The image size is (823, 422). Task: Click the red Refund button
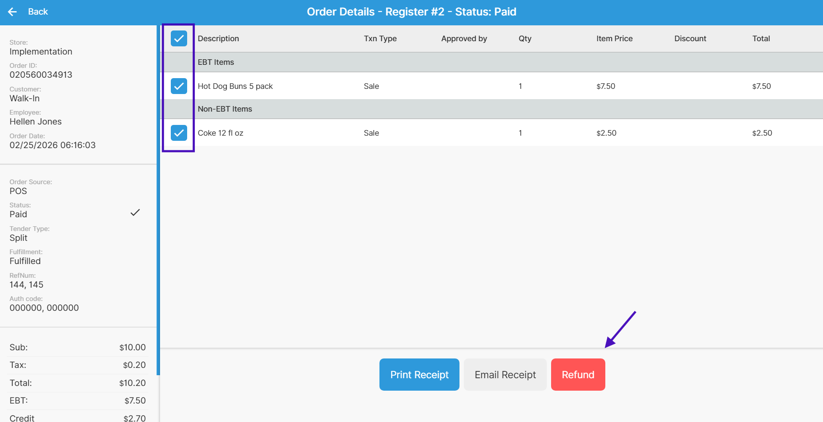pyautogui.click(x=578, y=375)
